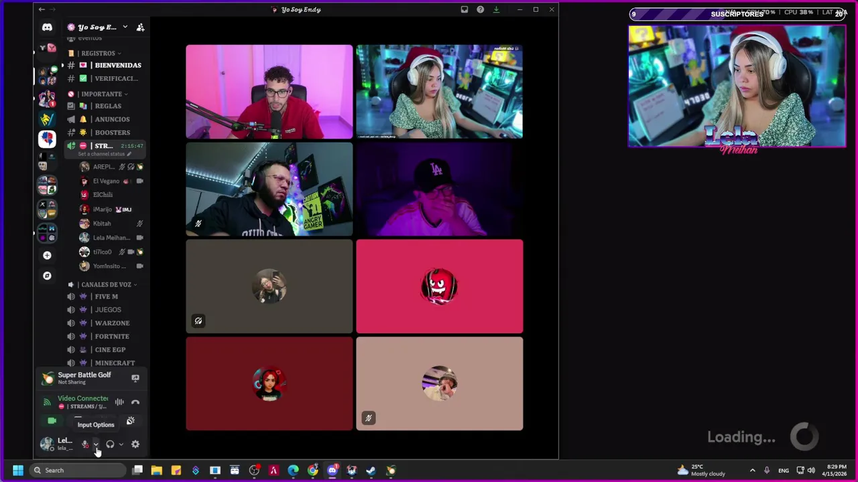The image size is (858, 482).
Task: Click the green download update icon
Action: [x=496, y=9]
